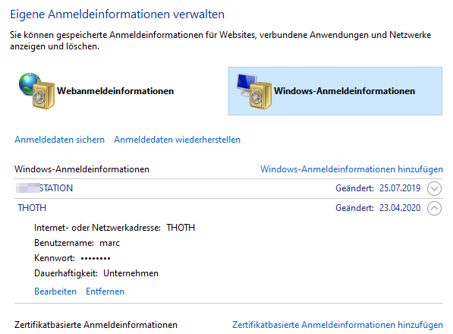
Task: Open the Webanmeldeinformationen vault label
Action: click(x=115, y=91)
